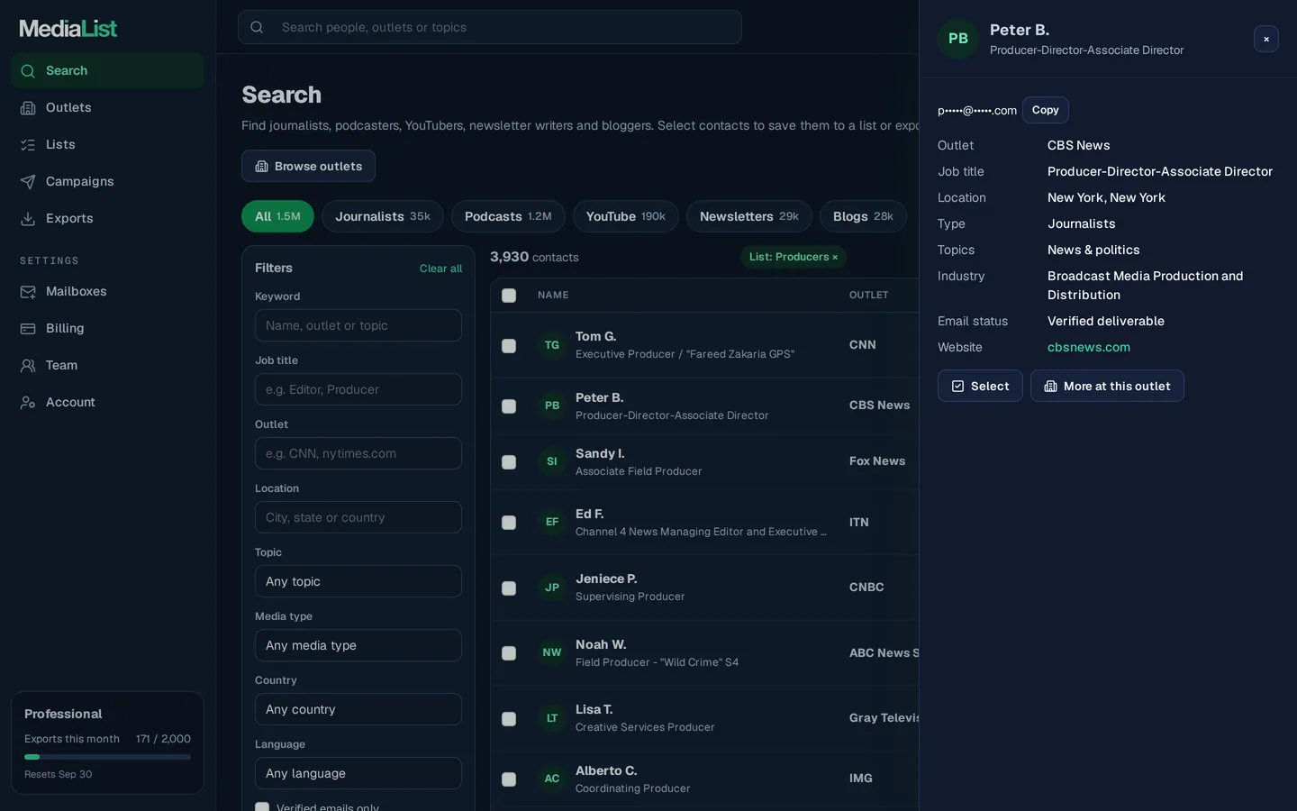Check the box for Ed F.
Screen dimensions: 1297x811
[509, 523]
